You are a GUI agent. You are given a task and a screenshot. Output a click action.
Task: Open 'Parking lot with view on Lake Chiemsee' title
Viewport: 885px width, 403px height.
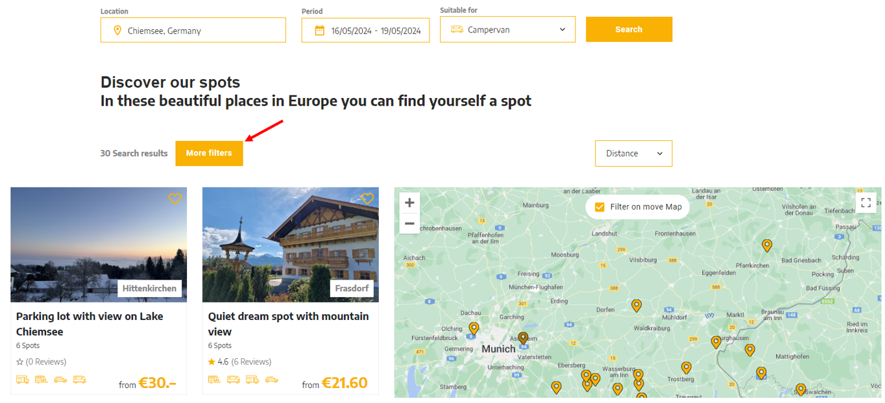click(90, 323)
